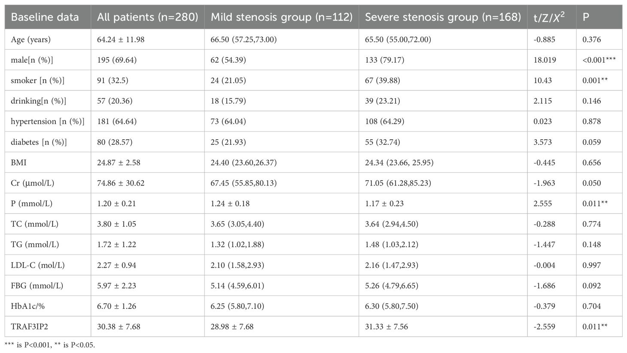627x353 pixels.
Task: Click the "Baseline data" column header
Action: click(45, 17)
